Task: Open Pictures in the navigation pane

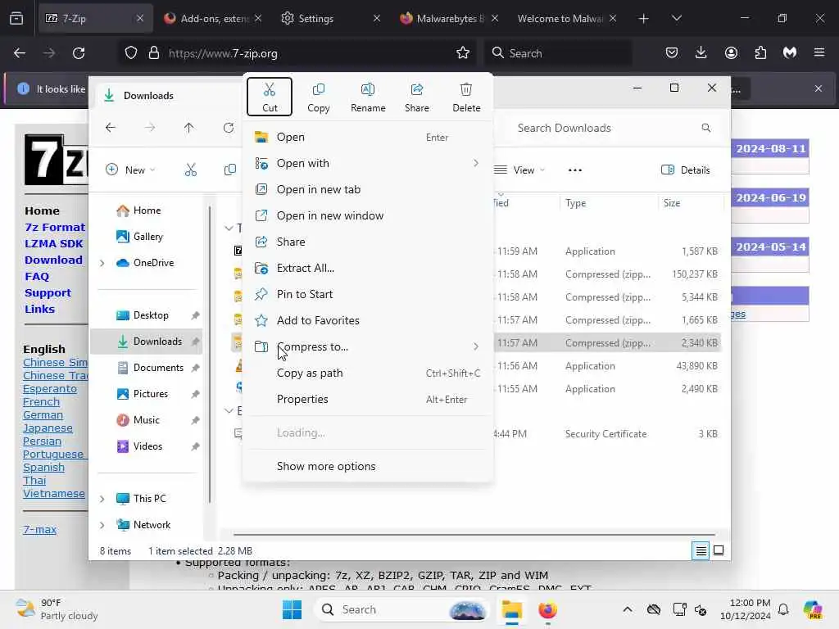Action: click(x=151, y=394)
